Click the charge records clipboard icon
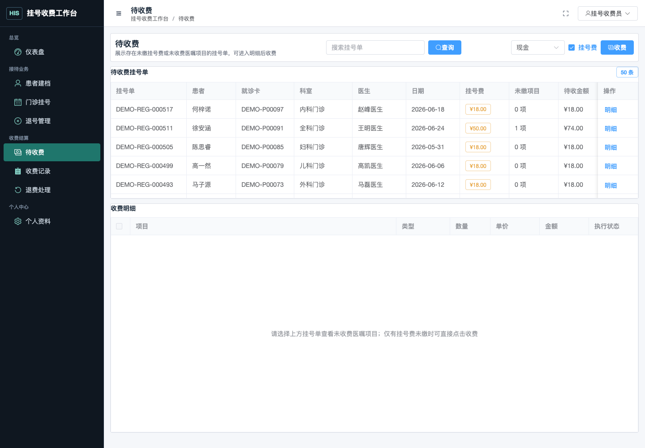645x448 pixels. pos(18,171)
